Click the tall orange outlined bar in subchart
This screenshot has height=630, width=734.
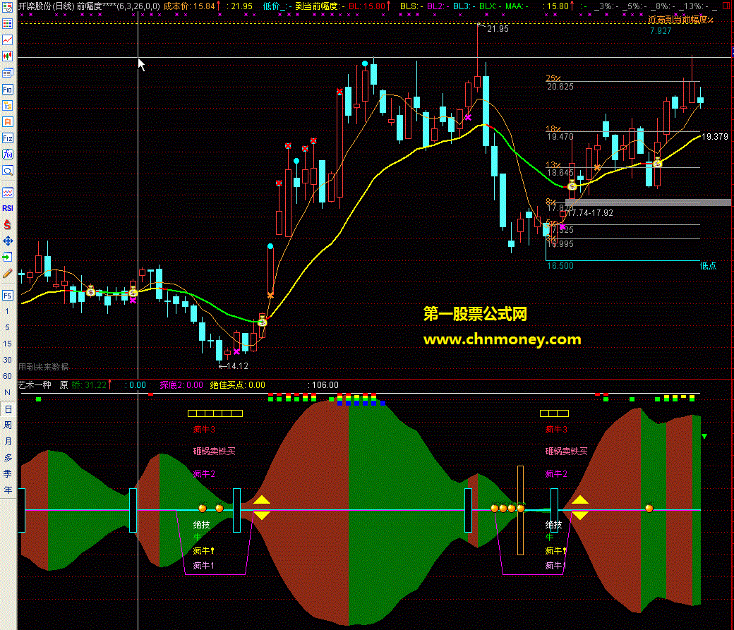[520, 510]
